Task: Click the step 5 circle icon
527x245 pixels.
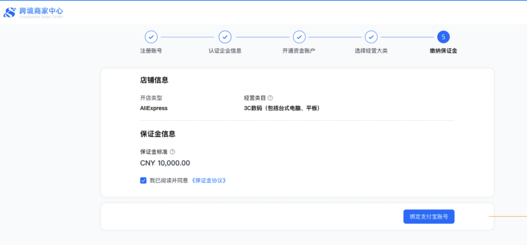Action: pos(443,37)
